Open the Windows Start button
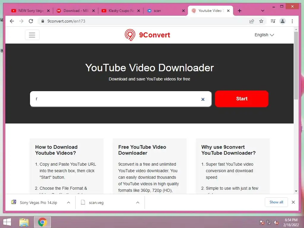This screenshot has height=228, width=304. 7,222
